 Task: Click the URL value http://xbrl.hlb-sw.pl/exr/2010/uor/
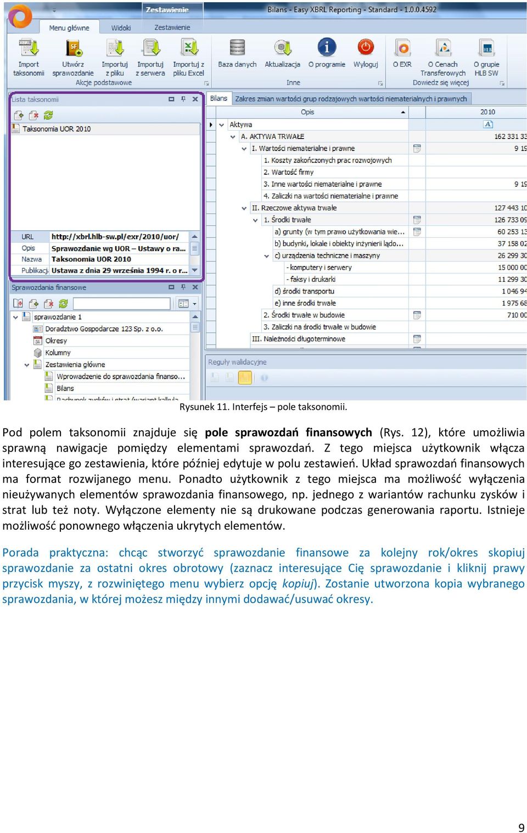[x=115, y=237]
